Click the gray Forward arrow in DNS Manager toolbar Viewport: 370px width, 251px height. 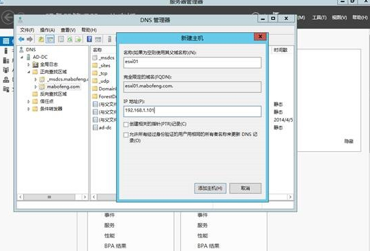click(x=30, y=39)
